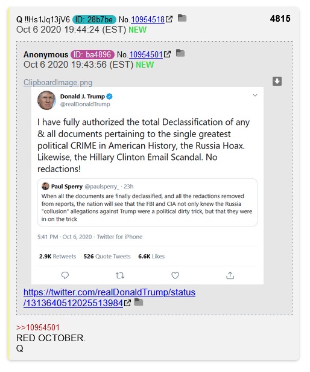Follow the twitter.com realDonaldTrump status link
This screenshot has height=372, width=310.
109,298
